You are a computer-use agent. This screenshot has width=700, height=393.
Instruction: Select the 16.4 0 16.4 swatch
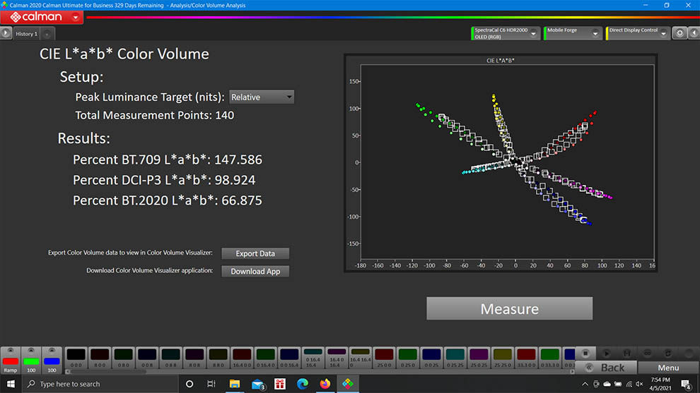point(337,358)
